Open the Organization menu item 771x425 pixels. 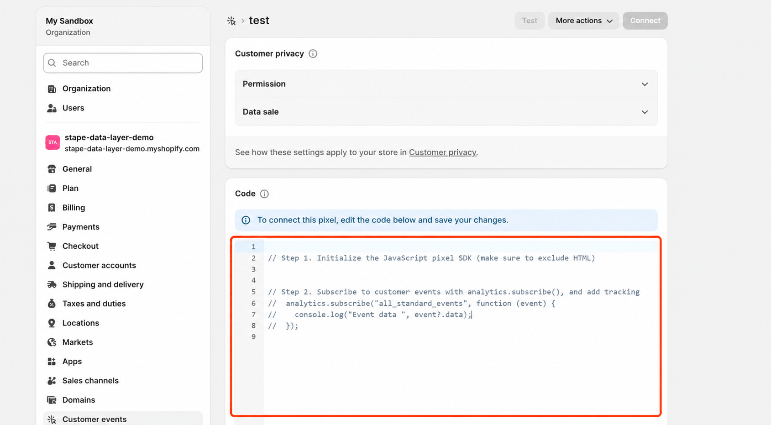pos(123,89)
